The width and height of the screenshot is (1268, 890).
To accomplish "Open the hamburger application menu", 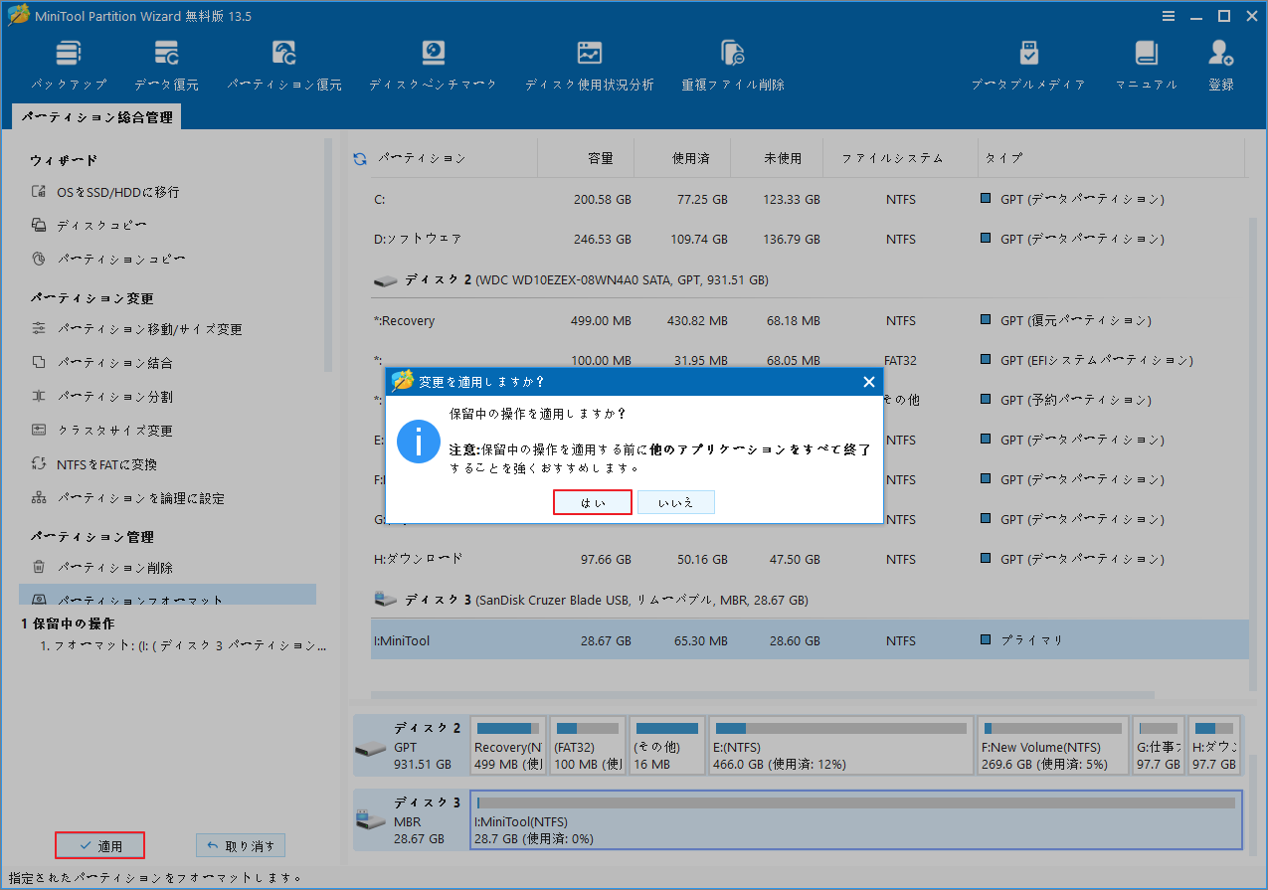I will (x=1168, y=15).
